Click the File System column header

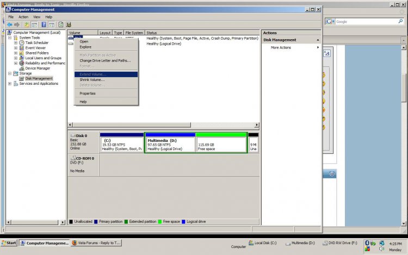pos(134,33)
